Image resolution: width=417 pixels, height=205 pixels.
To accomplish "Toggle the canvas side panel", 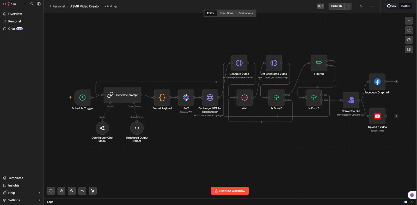I will (409, 49).
